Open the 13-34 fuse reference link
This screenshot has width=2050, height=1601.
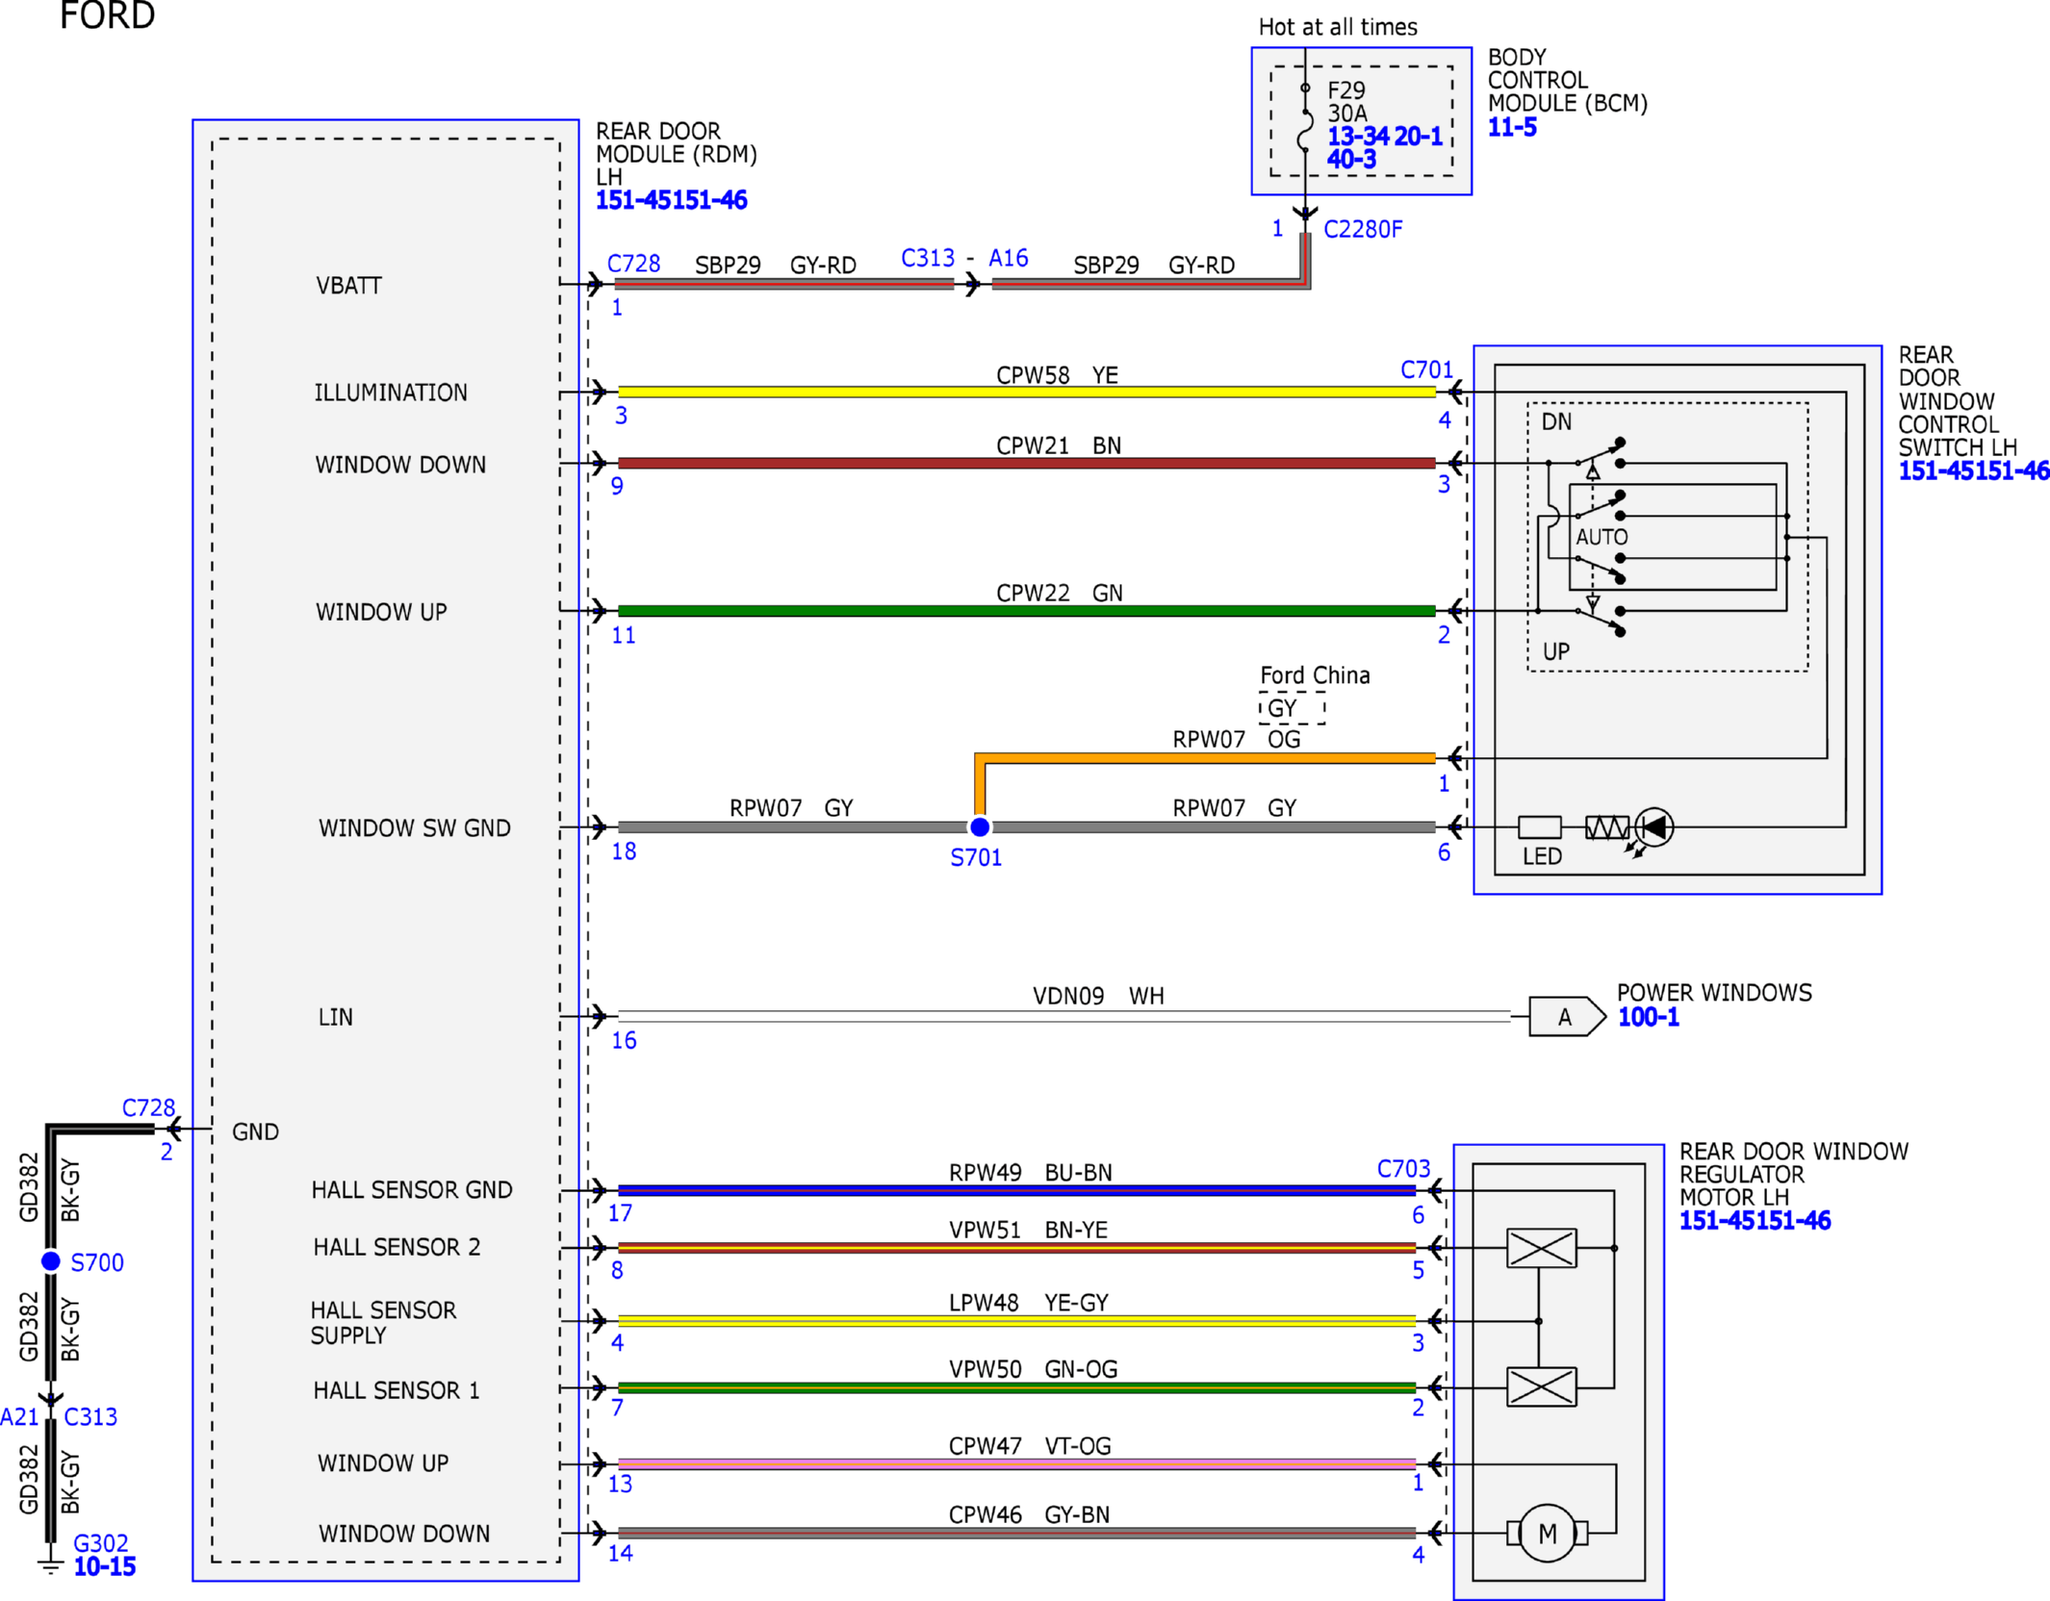1358,137
